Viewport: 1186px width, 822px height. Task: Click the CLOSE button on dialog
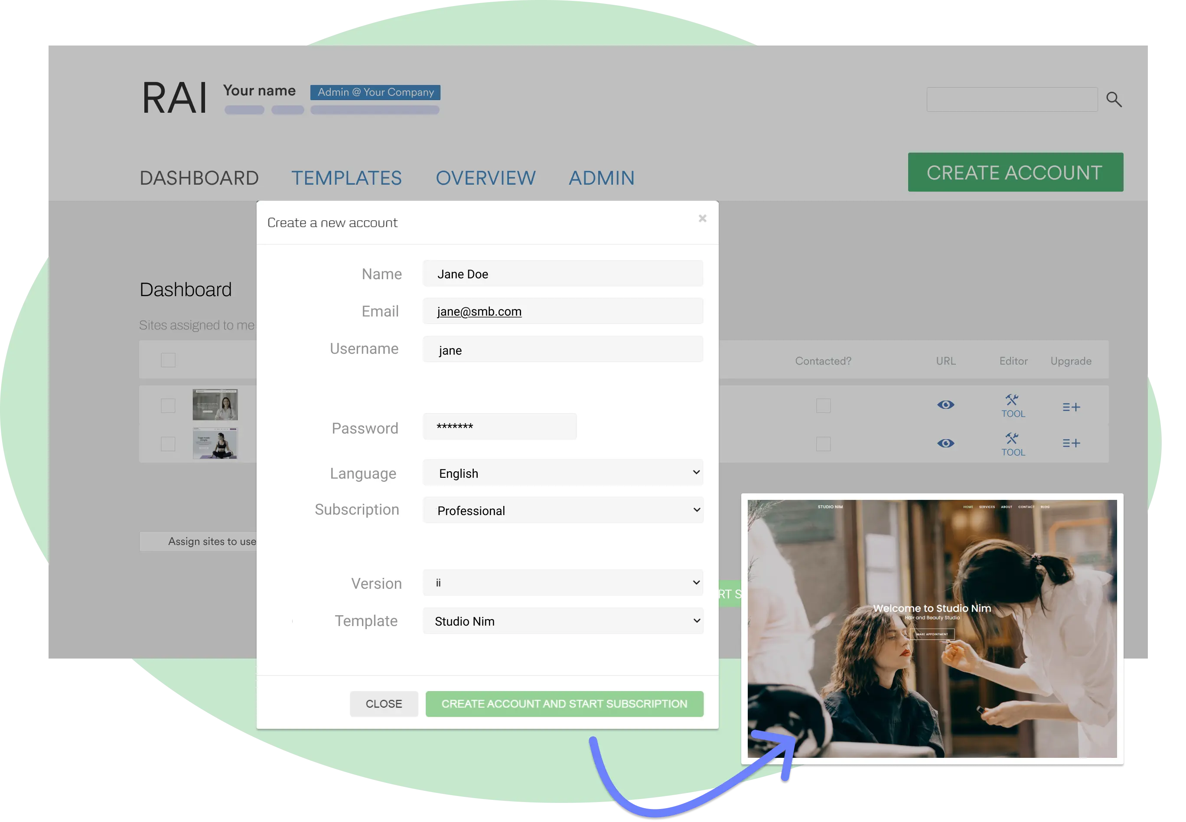pos(382,704)
